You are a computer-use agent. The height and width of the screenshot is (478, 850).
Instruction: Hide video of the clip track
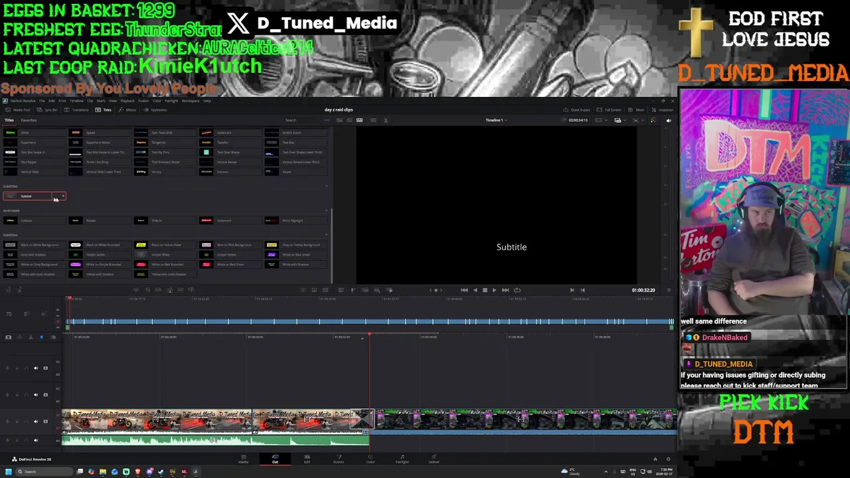point(45,421)
